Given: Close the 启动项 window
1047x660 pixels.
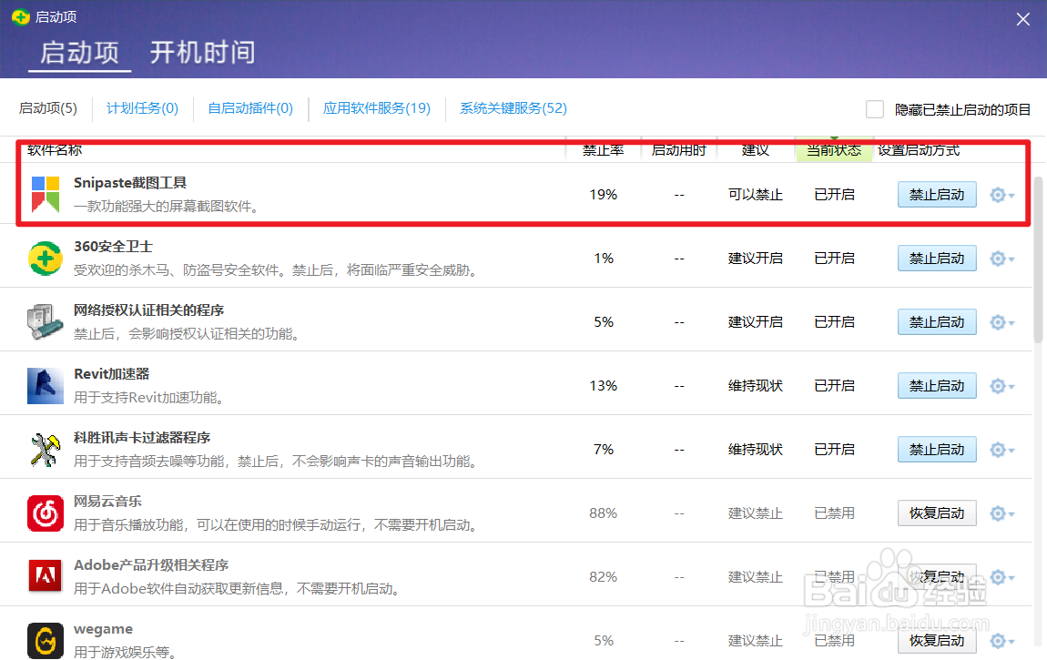Looking at the screenshot, I should coord(1023,19).
